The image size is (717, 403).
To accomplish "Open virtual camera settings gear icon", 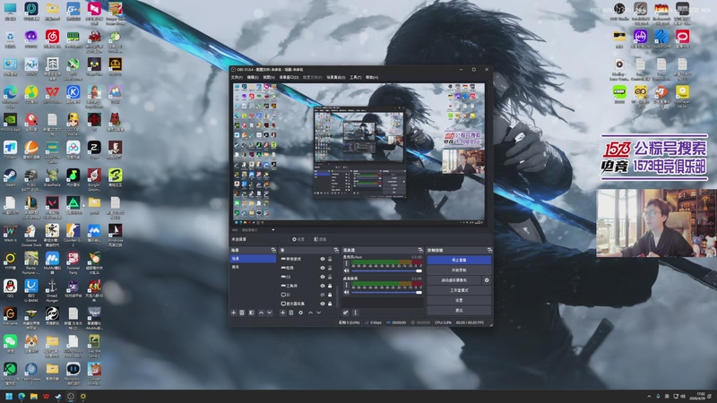I will [487, 280].
